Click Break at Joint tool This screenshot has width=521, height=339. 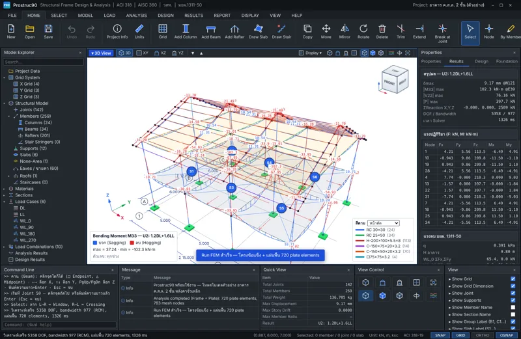coord(442,33)
